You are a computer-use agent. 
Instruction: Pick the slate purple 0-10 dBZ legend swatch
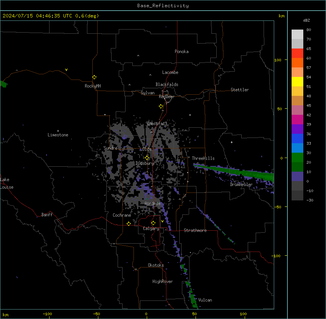pyautogui.click(x=297, y=177)
